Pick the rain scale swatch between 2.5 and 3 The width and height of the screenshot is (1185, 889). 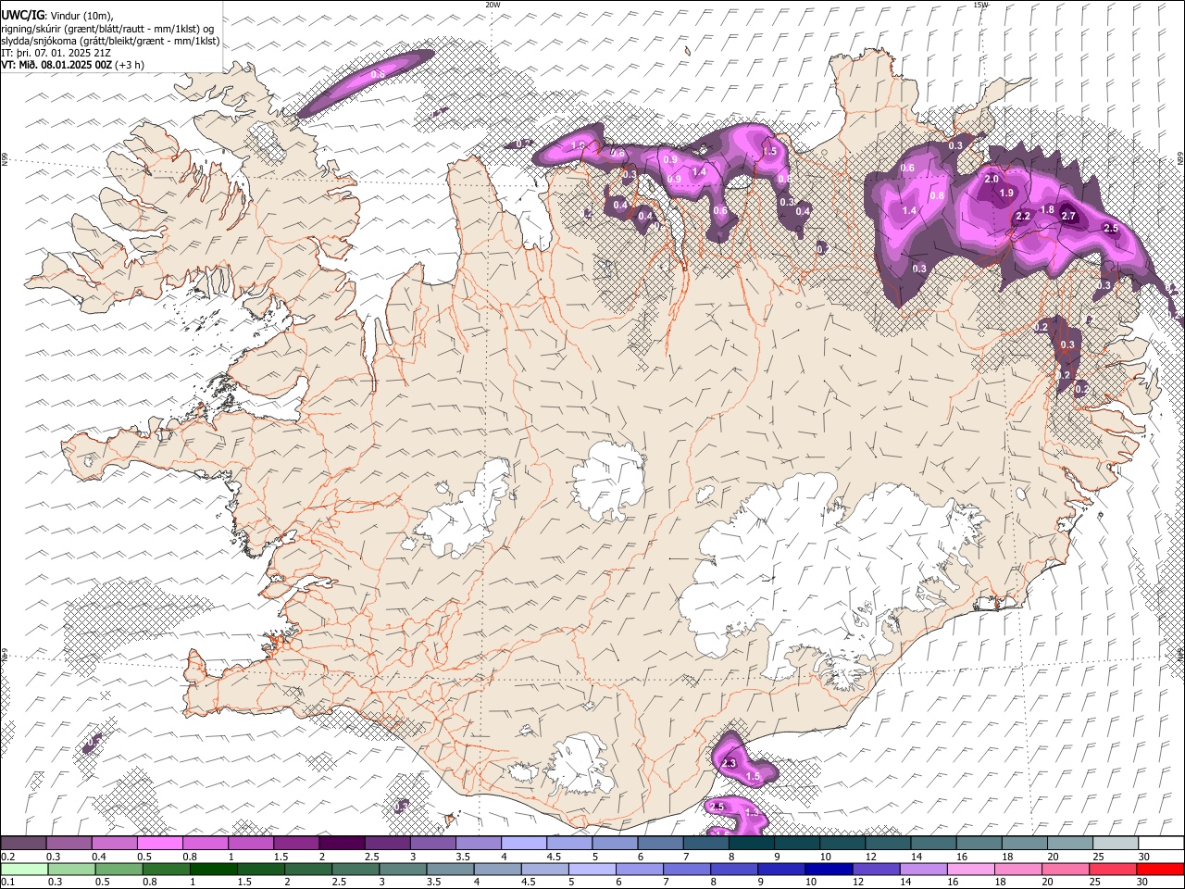coord(355,869)
